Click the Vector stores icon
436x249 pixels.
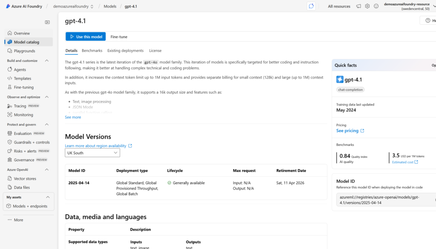[10, 178]
